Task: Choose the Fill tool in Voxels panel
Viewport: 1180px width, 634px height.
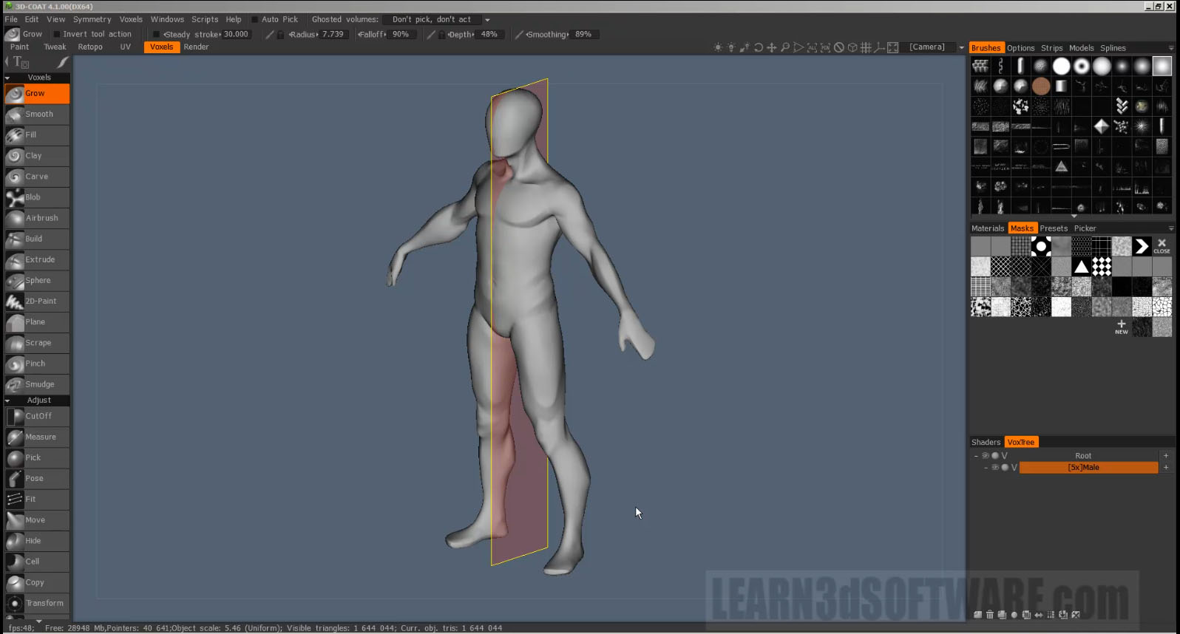Action: (37, 135)
